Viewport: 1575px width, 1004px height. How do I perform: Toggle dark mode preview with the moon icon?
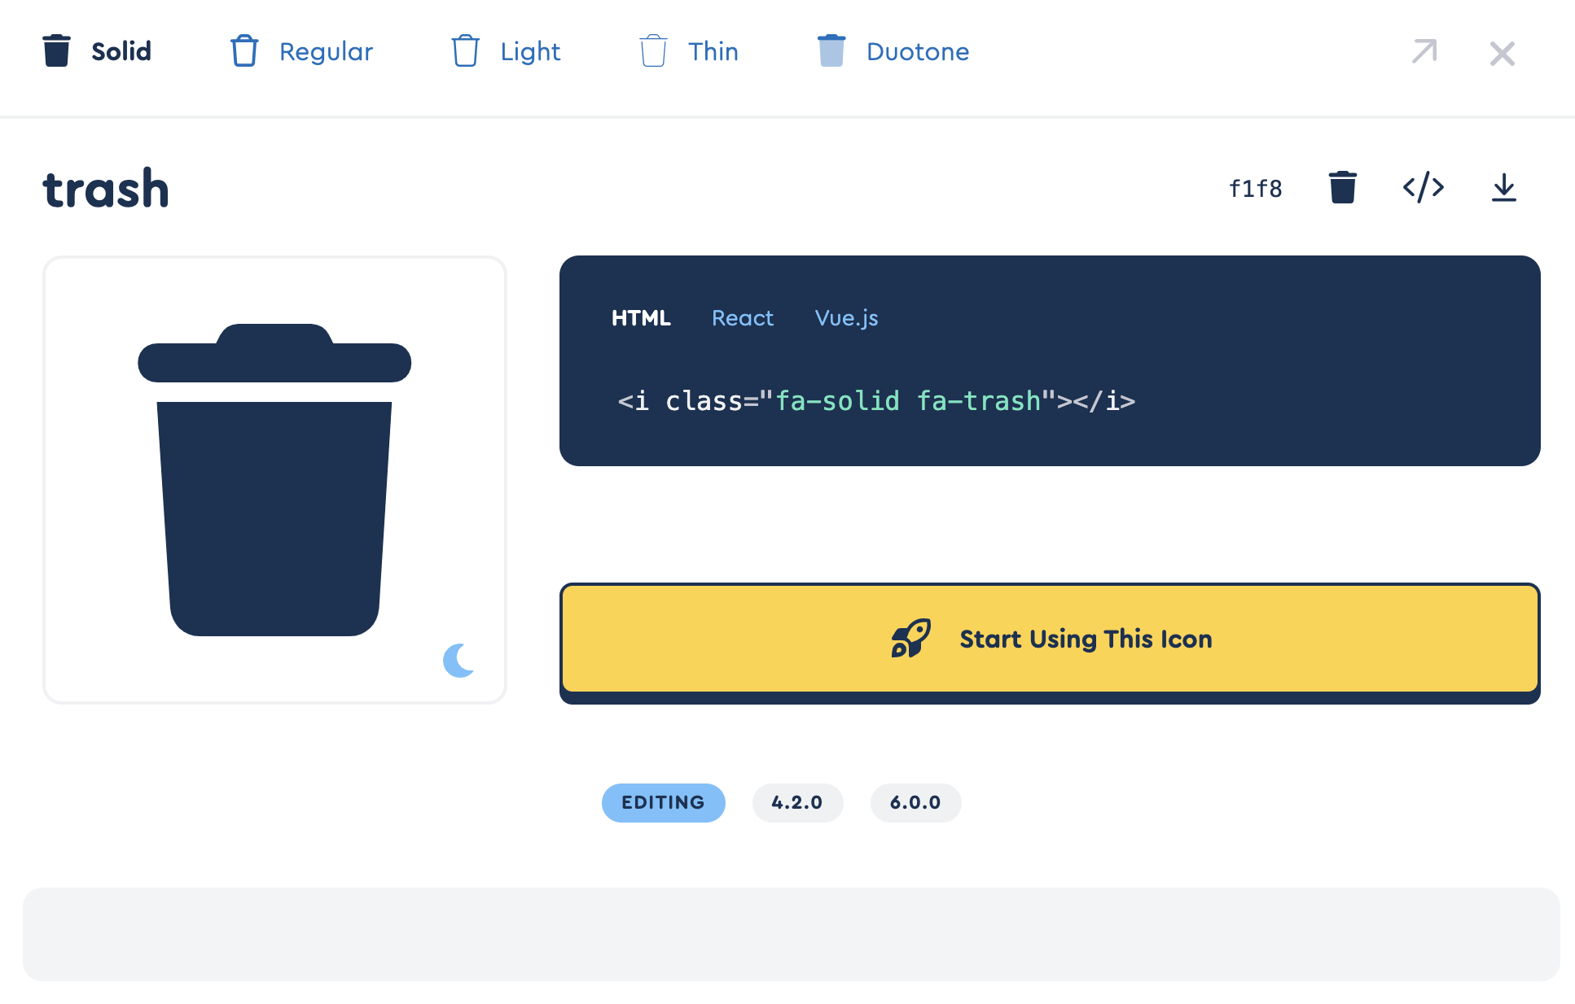click(x=458, y=661)
